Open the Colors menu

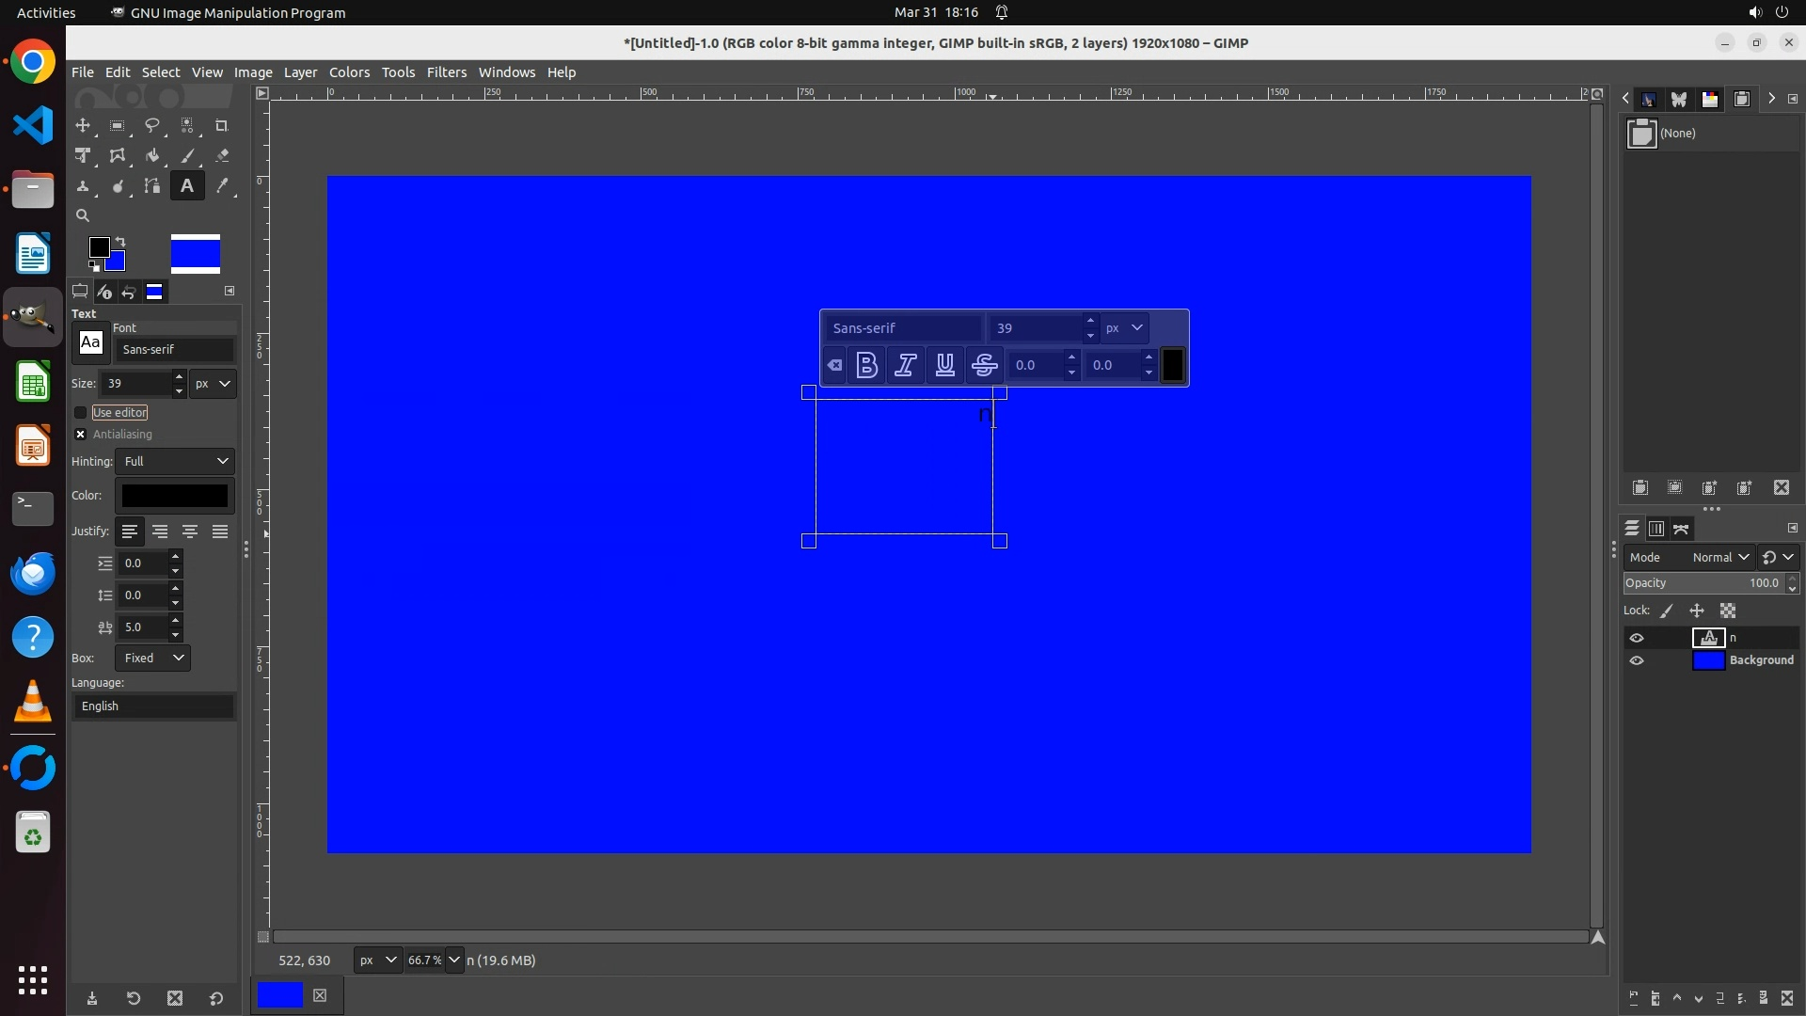point(349,72)
